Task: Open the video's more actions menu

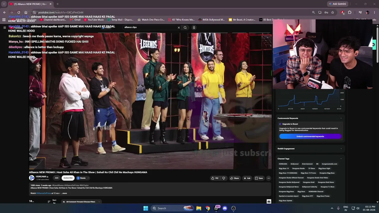Action: [x=269, y=178]
